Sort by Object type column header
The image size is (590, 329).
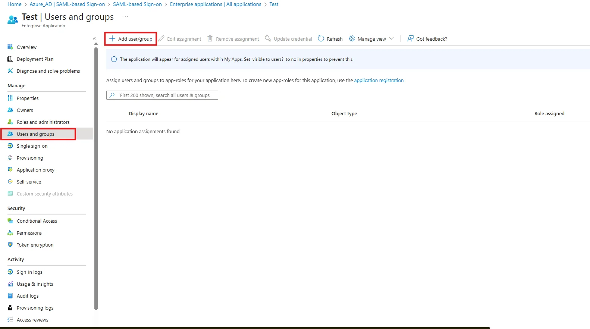click(x=344, y=113)
